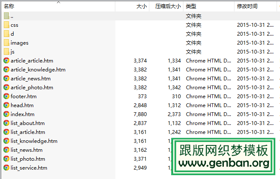Sort files by the 大小 column header
The width and height of the screenshot is (280, 179).
pyautogui.click(x=141, y=6)
